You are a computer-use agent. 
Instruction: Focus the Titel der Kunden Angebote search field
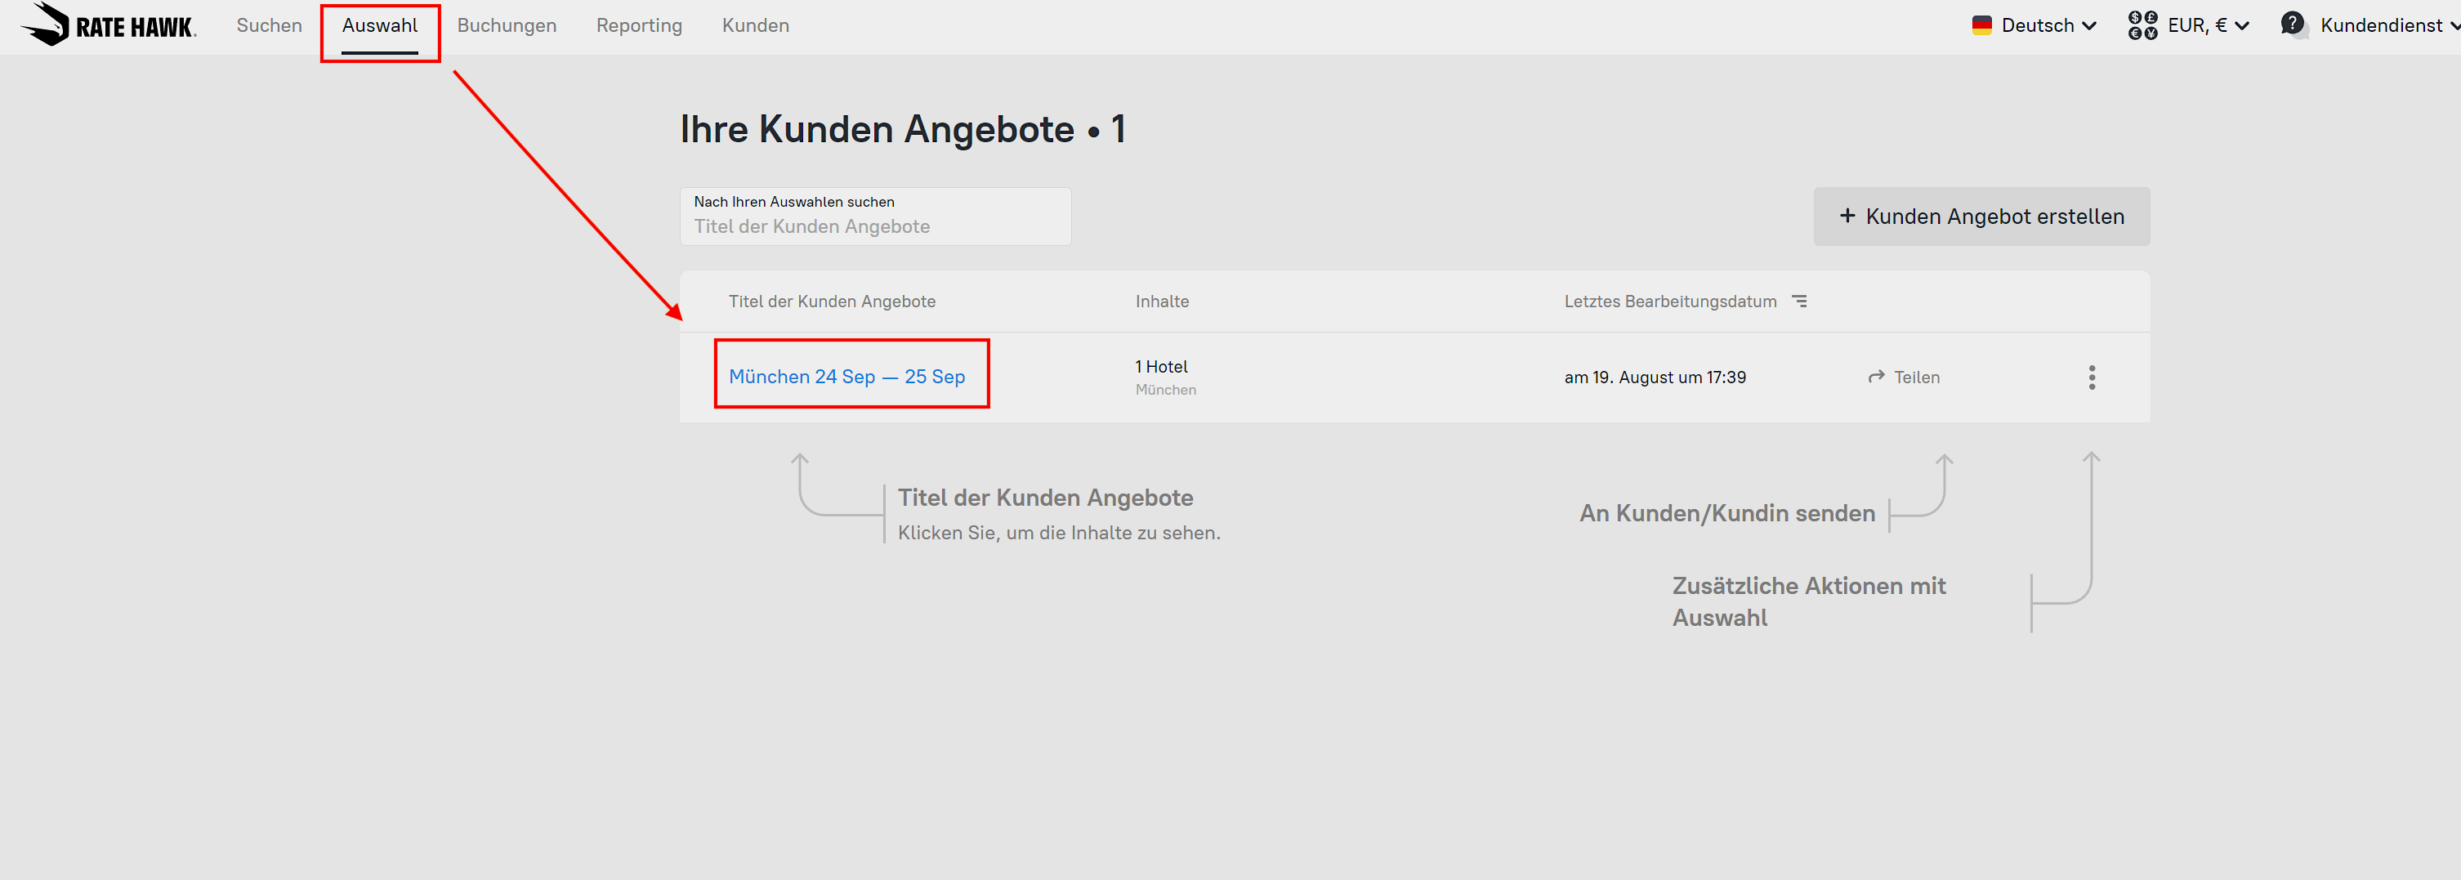click(874, 226)
